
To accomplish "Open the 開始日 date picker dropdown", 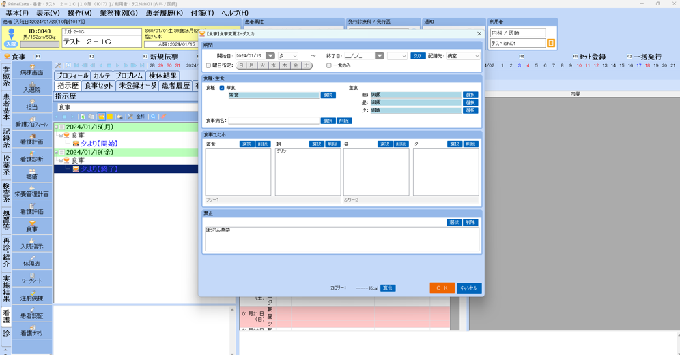I will coord(270,56).
